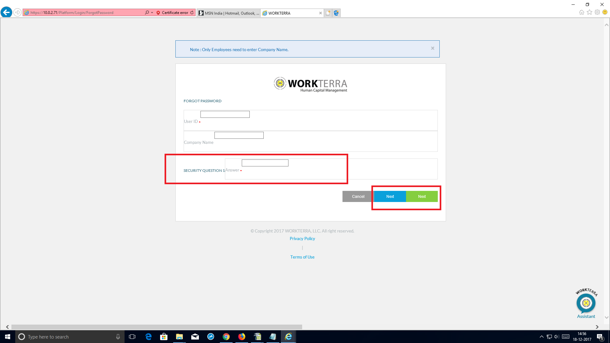Open the favorites star panel
The image size is (610, 343).
(x=589, y=12)
